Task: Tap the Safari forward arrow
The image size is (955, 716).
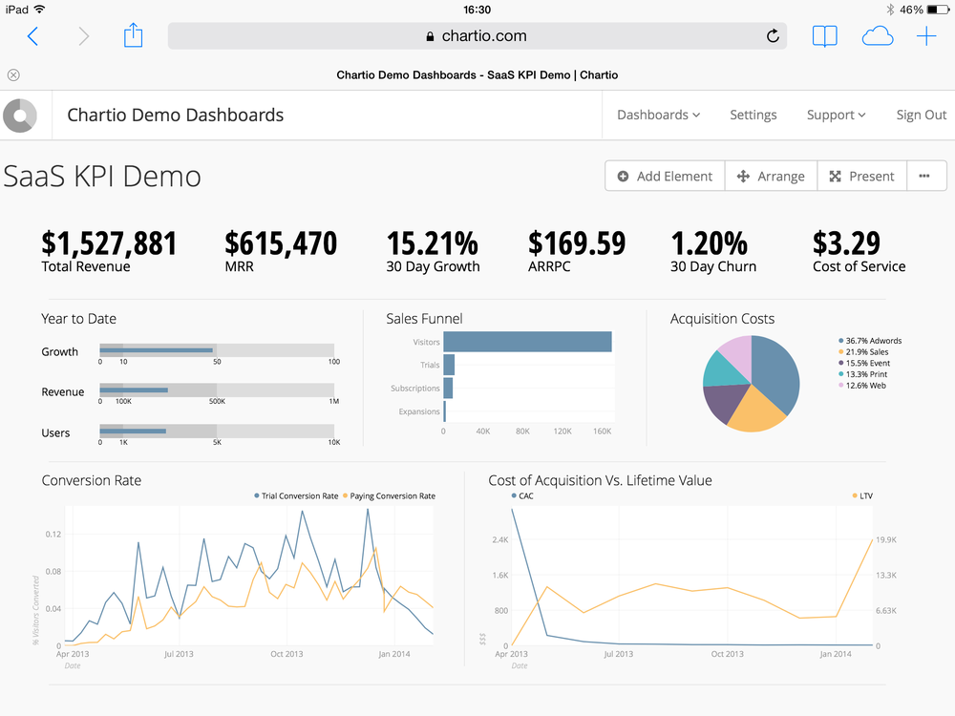Action: pos(83,36)
